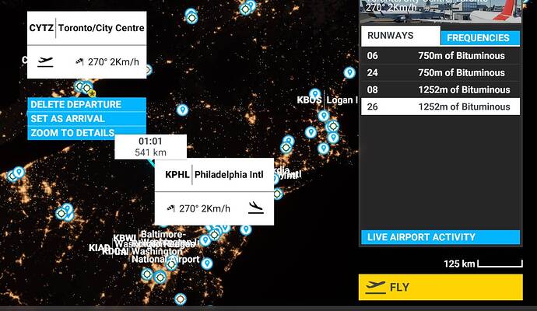
Task: Select runway 24, 750m of Bituminous
Action: coord(440,72)
